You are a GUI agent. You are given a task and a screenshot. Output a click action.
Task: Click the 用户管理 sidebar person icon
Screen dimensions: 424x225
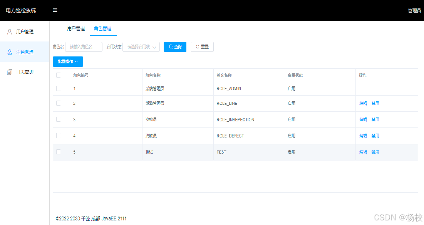click(x=10, y=32)
